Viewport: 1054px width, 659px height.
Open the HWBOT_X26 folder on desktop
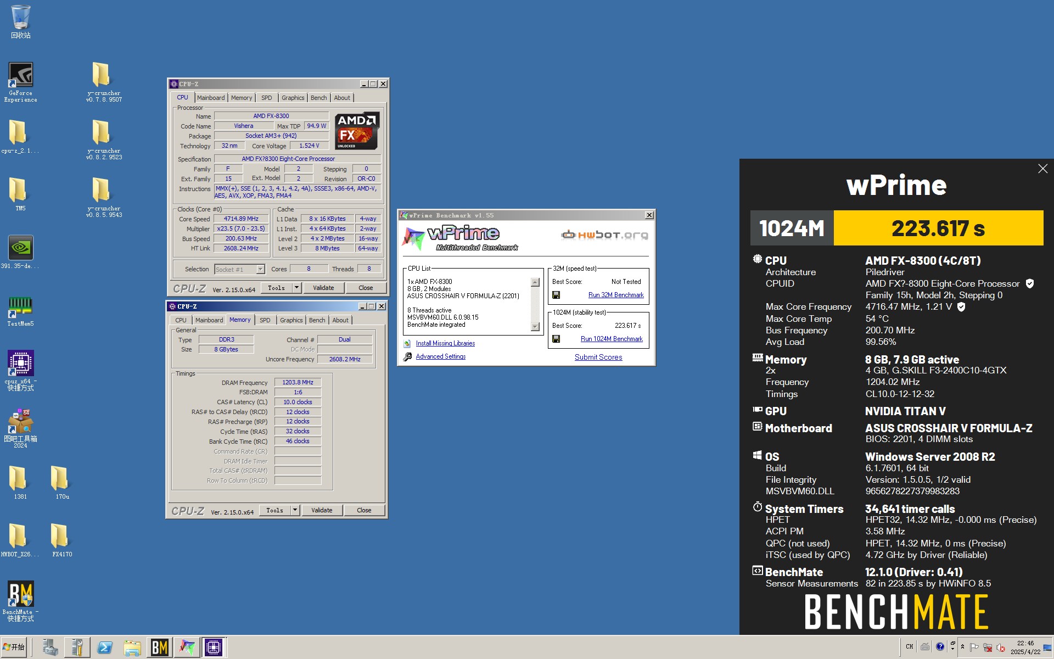click(x=20, y=540)
